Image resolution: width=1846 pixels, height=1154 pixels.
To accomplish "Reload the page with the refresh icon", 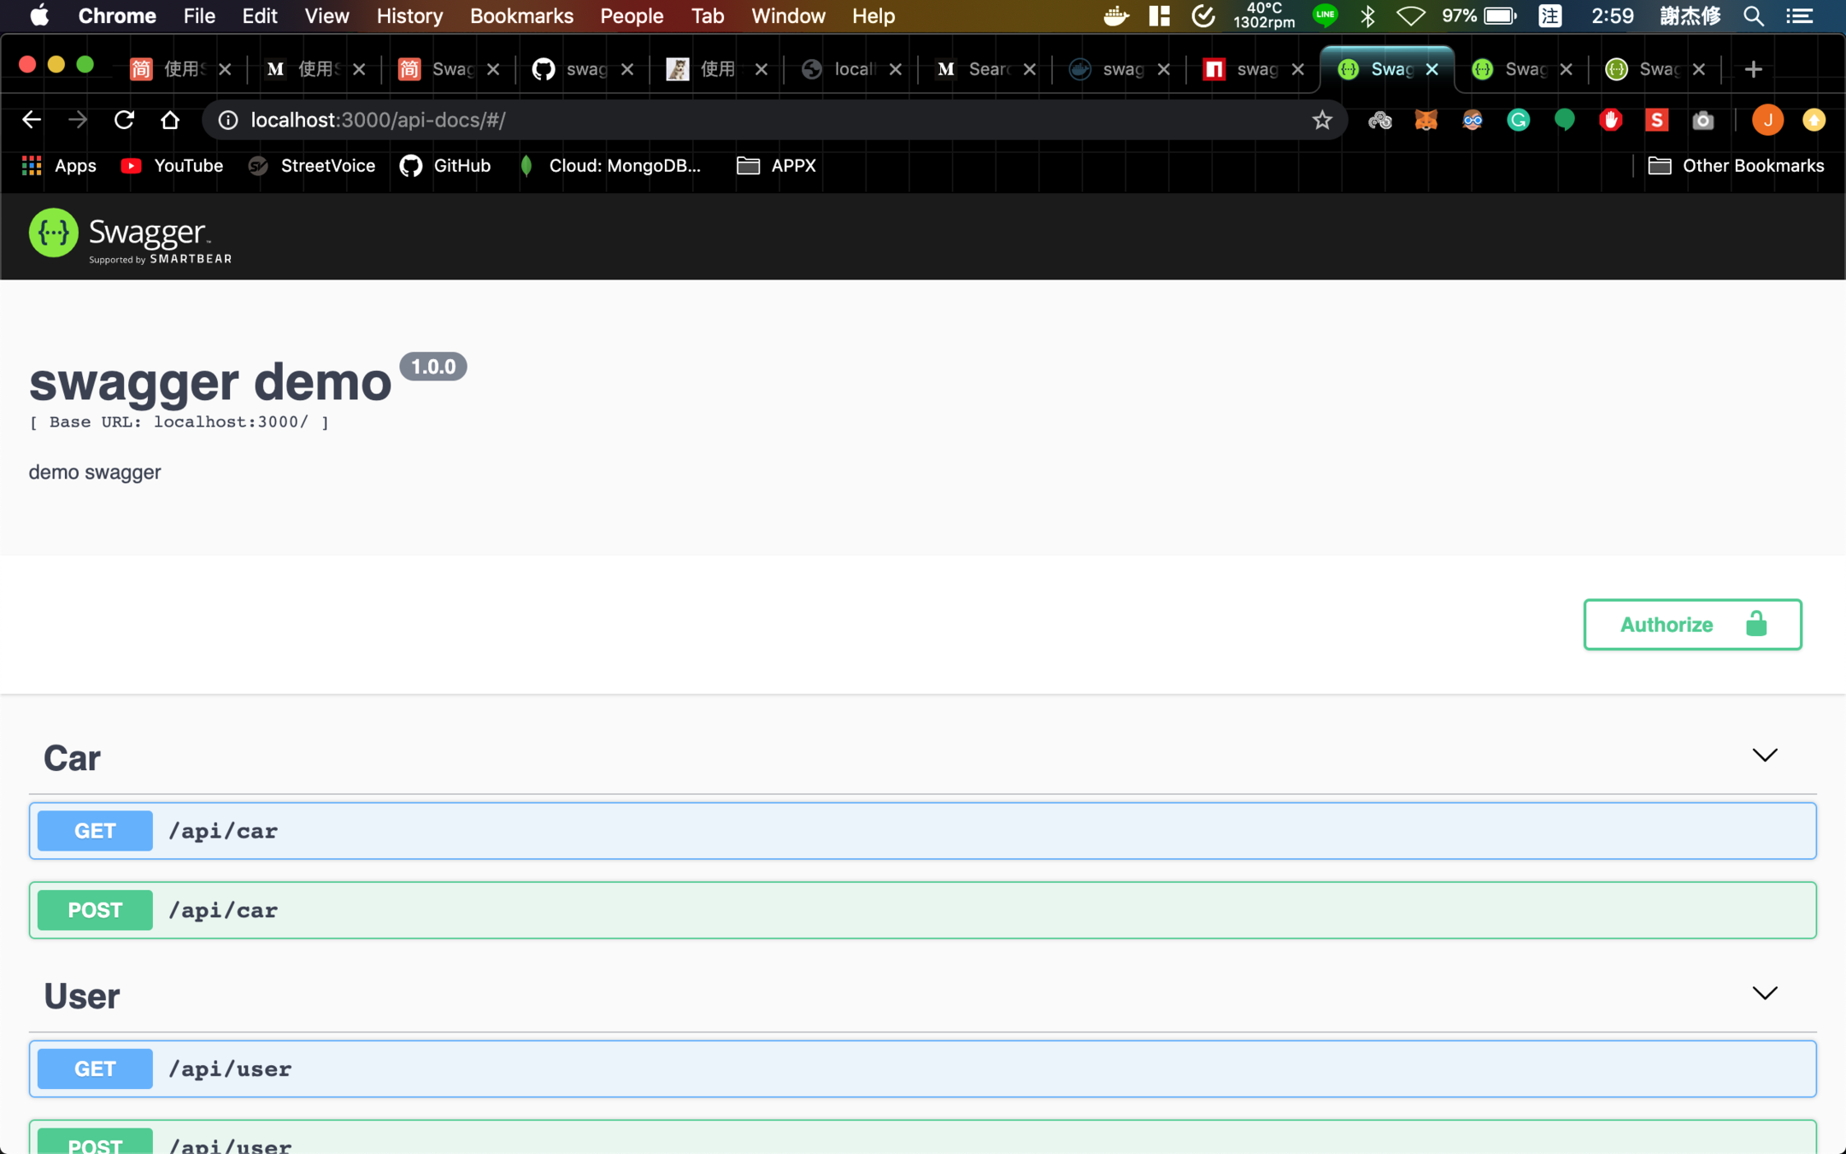I will click(x=124, y=121).
